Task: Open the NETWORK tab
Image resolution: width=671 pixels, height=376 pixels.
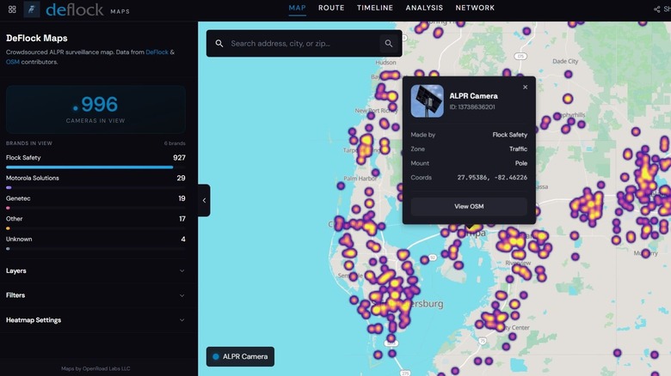Action: tap(475, 8)
